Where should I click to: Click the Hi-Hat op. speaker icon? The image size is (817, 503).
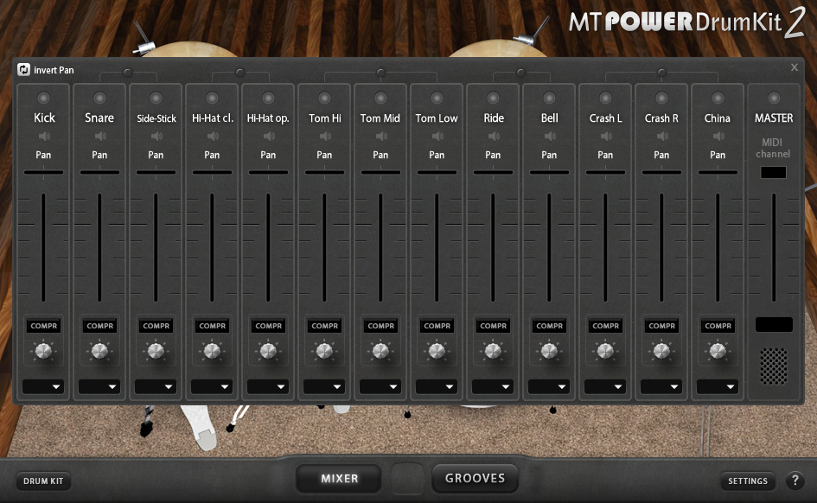[269, 137]
